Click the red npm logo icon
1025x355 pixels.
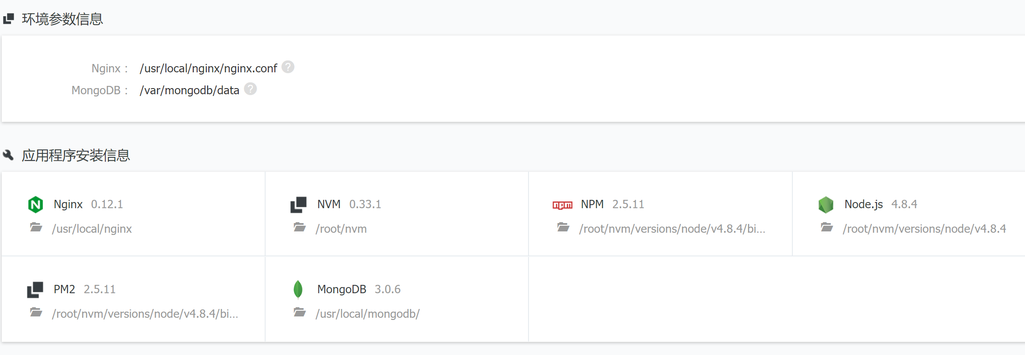pyautogui.click(x=562, y=205)
